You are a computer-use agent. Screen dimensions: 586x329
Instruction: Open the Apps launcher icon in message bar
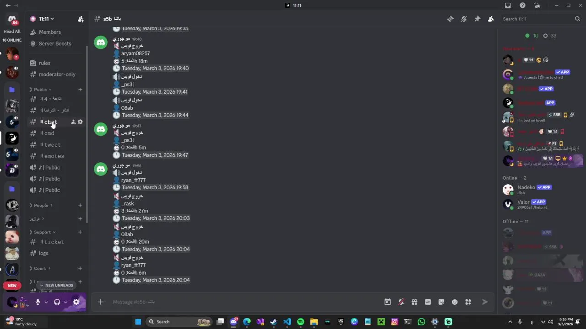click(x=468, y=302)
